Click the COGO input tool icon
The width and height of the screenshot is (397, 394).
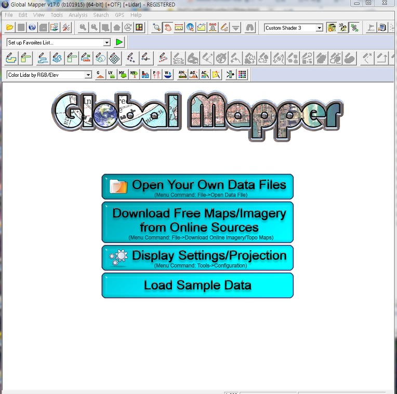coord(86,58)
